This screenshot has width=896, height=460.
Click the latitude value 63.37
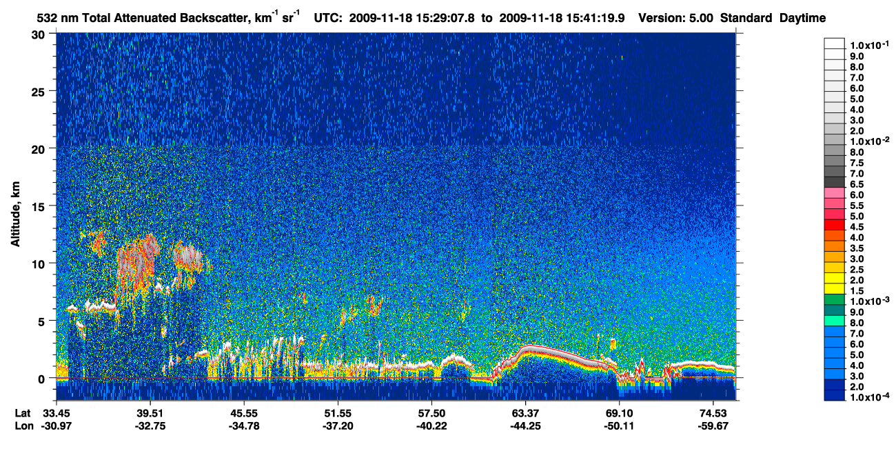click(x=525, y=413)
